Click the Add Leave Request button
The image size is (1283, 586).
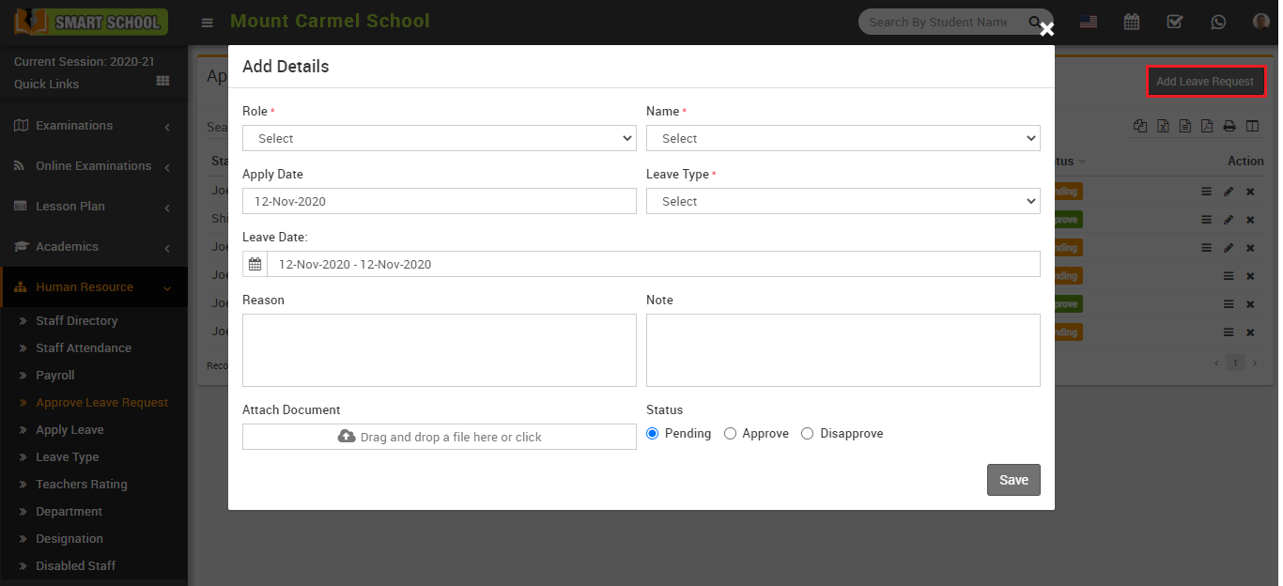[x=1206, y=82]
